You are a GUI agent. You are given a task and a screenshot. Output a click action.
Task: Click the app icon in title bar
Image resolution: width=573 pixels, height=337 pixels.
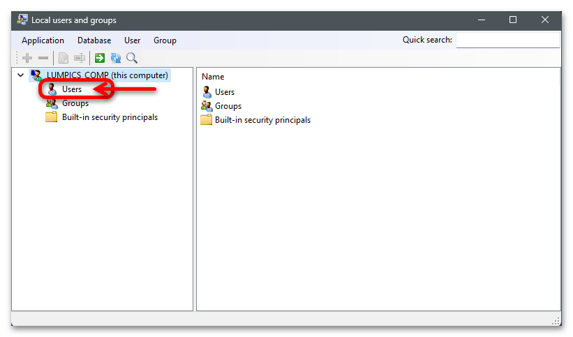[22, 20]
